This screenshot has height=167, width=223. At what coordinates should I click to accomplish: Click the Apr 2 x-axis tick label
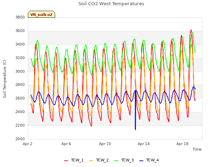click(x=28, y=144)
